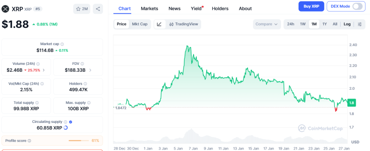Select the 1Y time range
This screenshot has height=151, width=370.
point(324,24)
